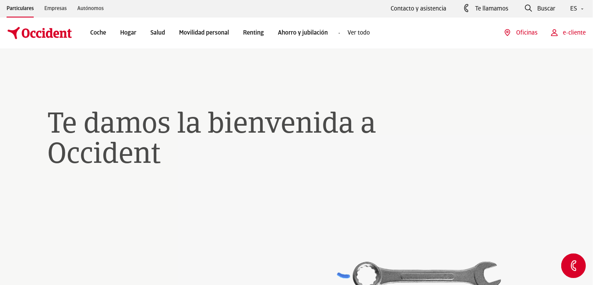Click the phone icon beside Te llamamos
This screenshot has width=598, height=285.
tap(466, 8)
